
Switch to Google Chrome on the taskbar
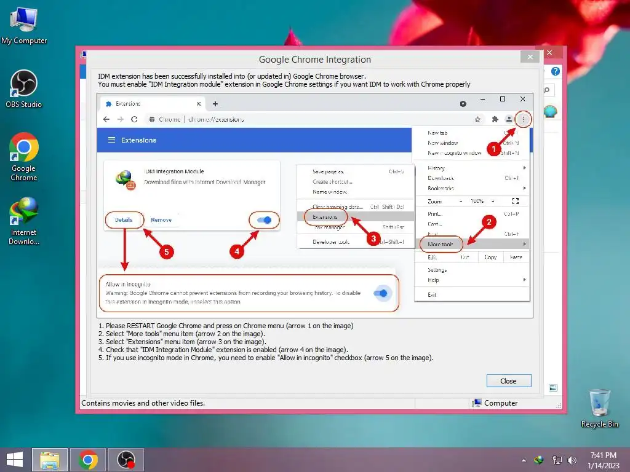[x=88, y=460]
